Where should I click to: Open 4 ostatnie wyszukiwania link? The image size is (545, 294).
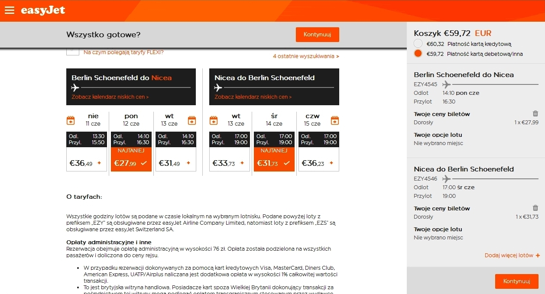pos(306,56)
